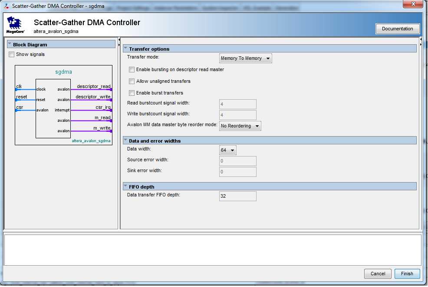Open the Documentation button
This screenshot has width=428, height=287.
pos(397,29)
